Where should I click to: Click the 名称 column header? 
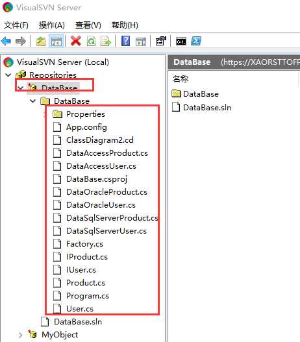click(x=181, y=79)
